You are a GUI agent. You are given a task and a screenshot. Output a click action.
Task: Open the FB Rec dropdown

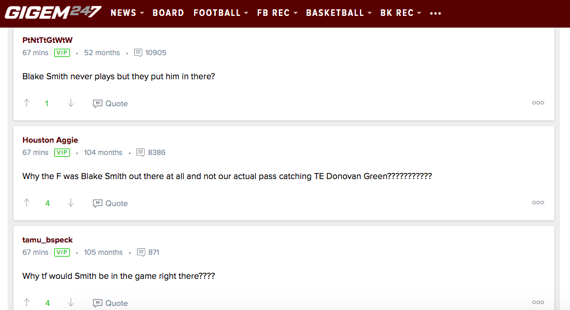coord(277,13)
